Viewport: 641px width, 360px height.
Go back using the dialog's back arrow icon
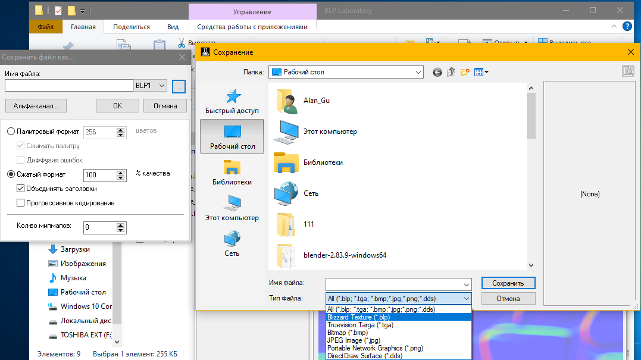[437, 73]
